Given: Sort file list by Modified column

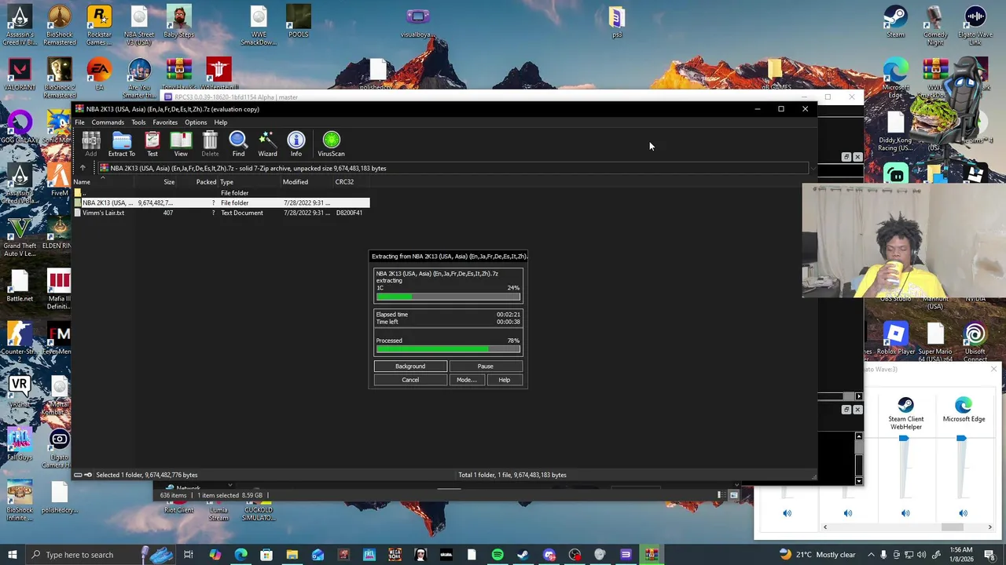Looking at the screenshot, I should tap(307, 182).
